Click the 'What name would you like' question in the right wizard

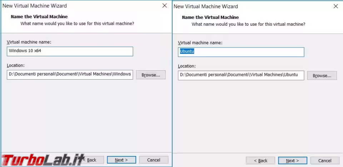coord(248,24)
